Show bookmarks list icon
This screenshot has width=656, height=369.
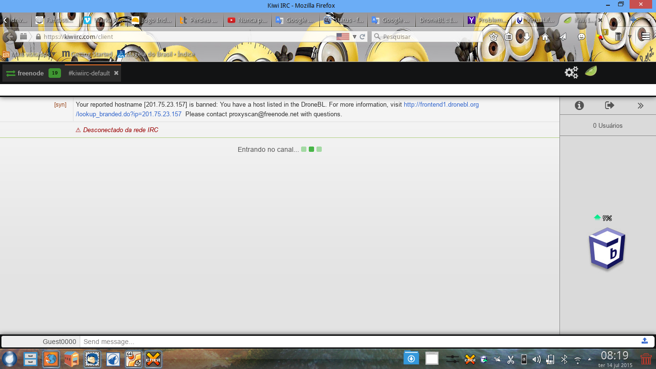tap(509, 37)
